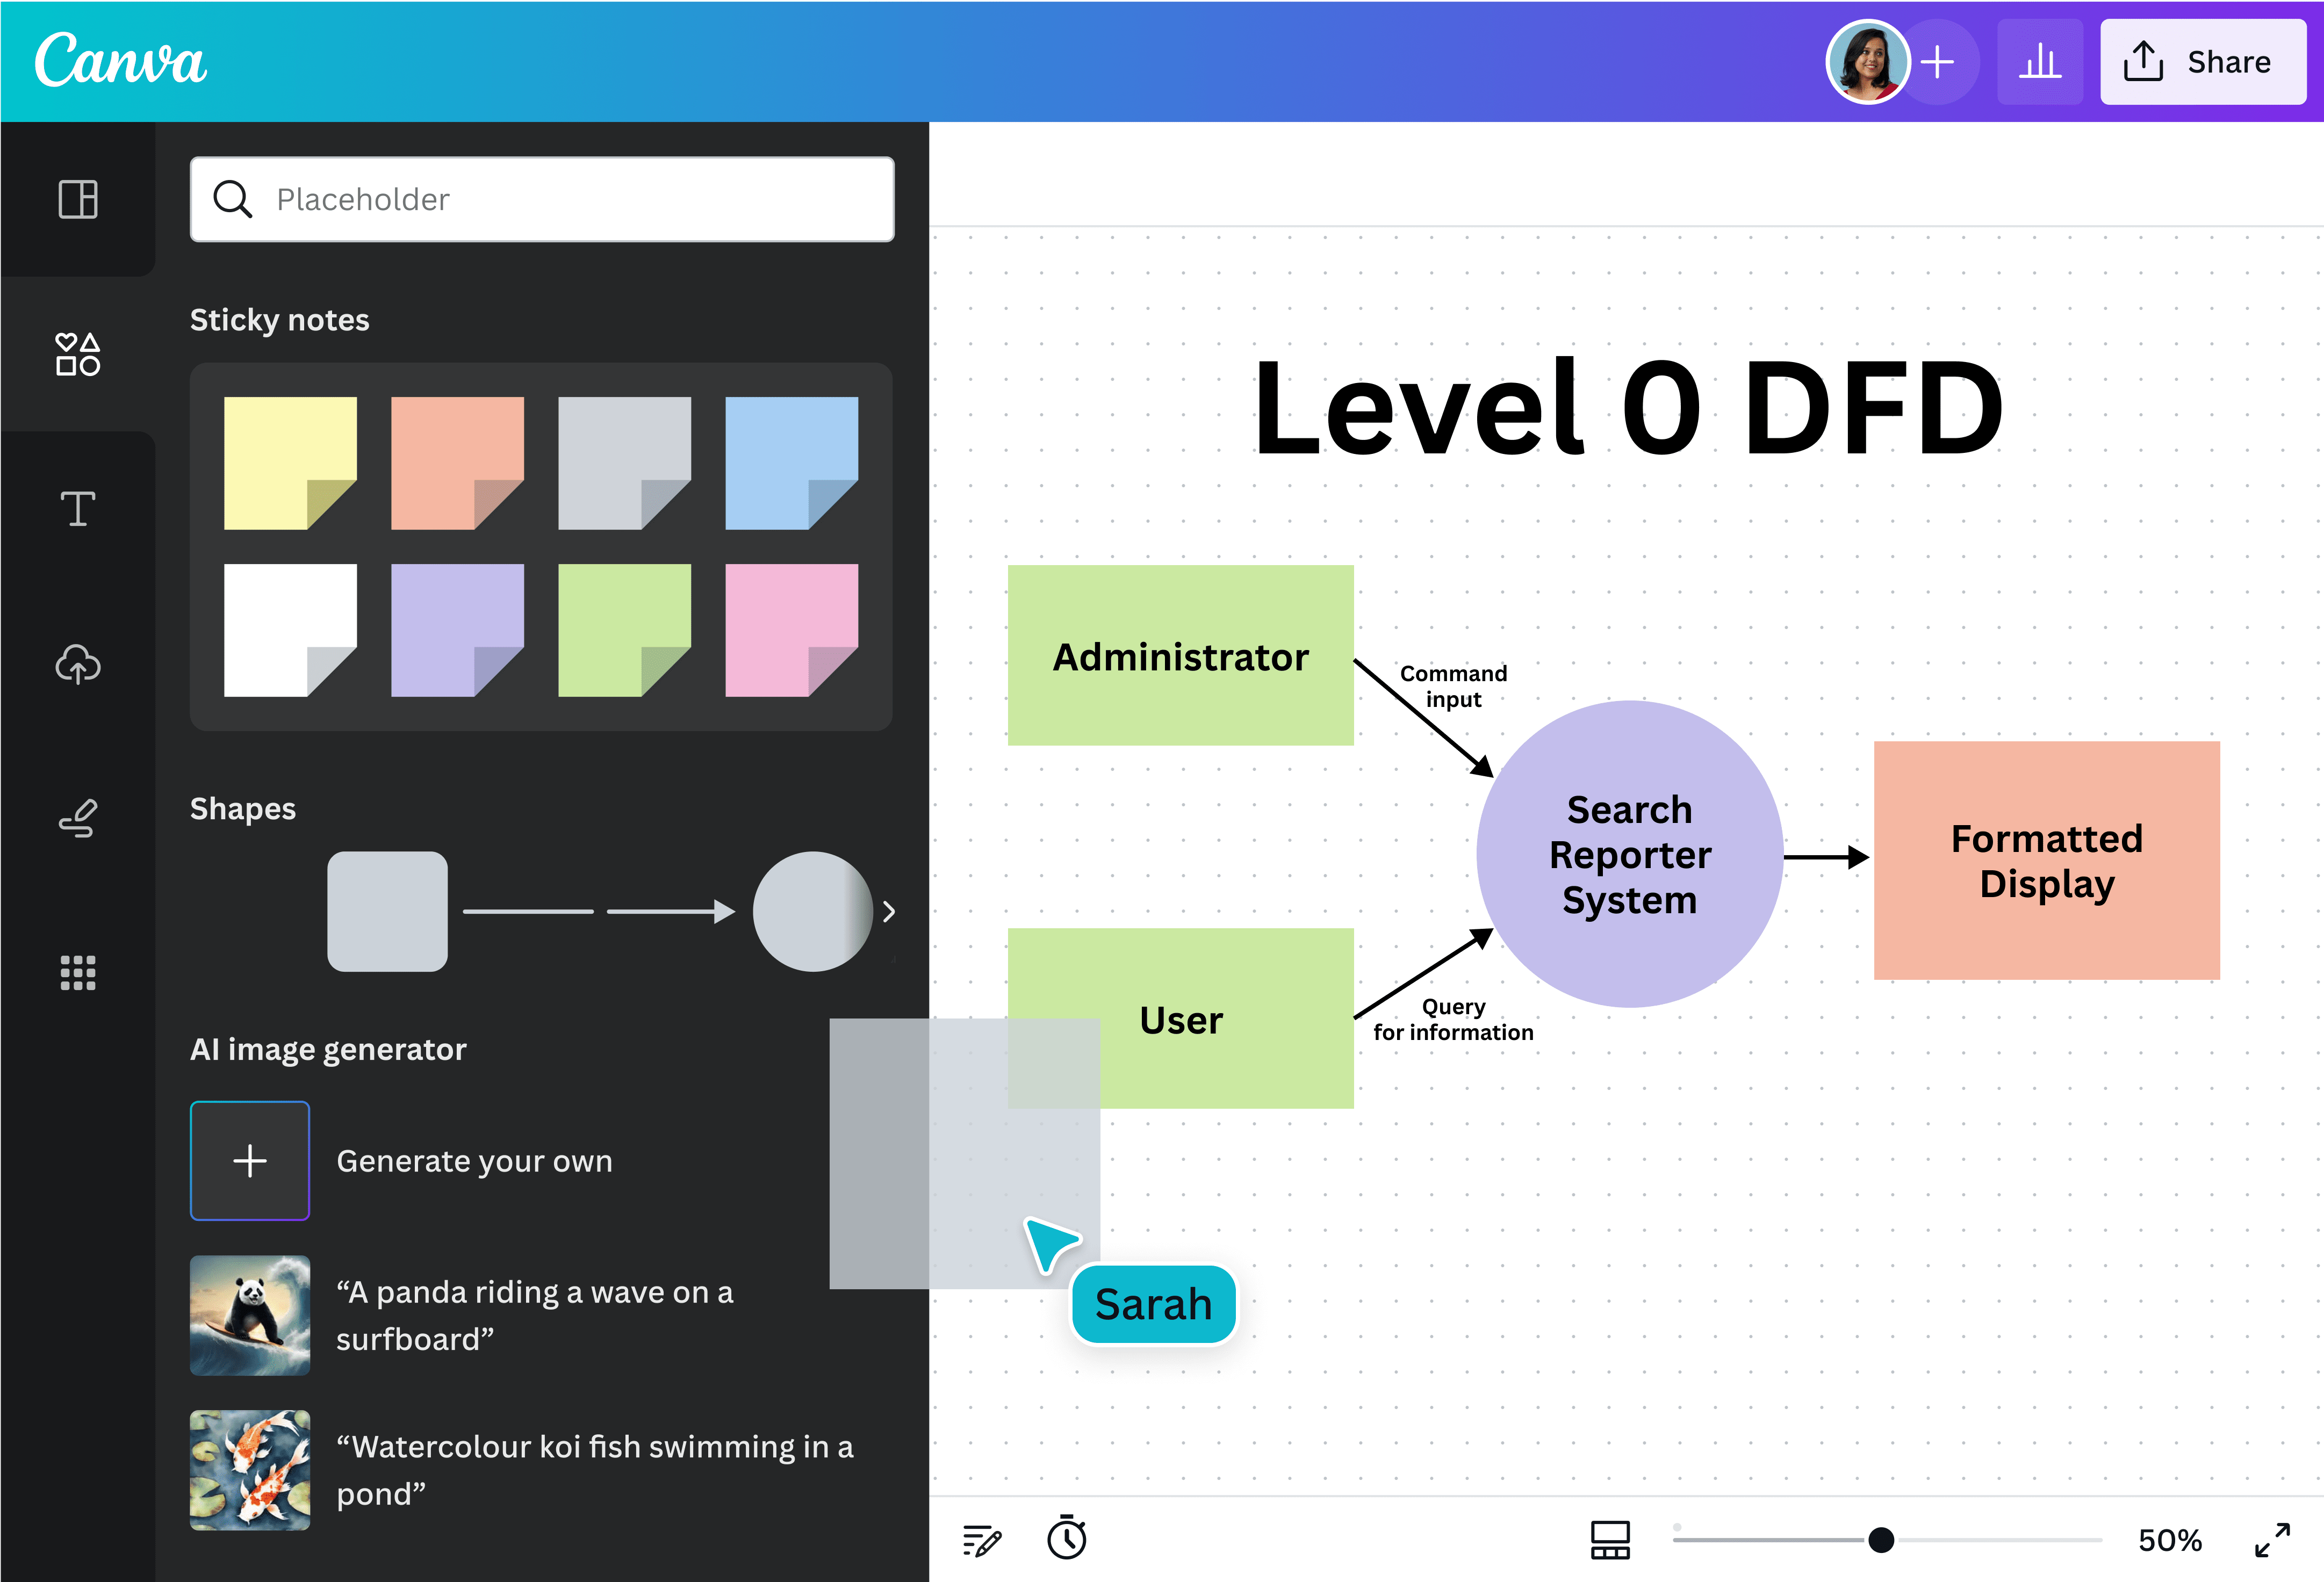Switch to the Design templates panel
The width and height of the screenshot is (2324, 1582).
coord(78,199)
